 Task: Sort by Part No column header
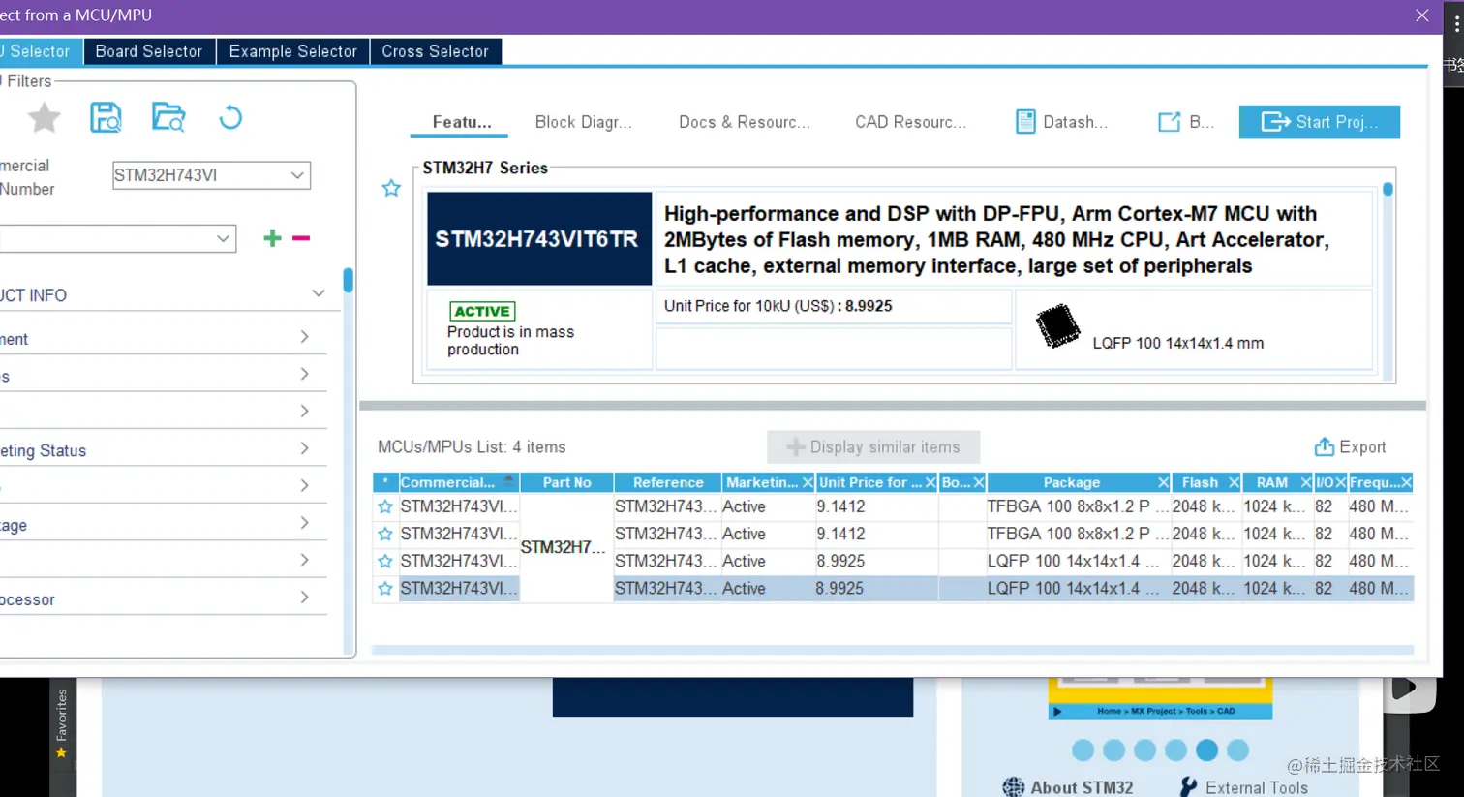pos(566,482)
